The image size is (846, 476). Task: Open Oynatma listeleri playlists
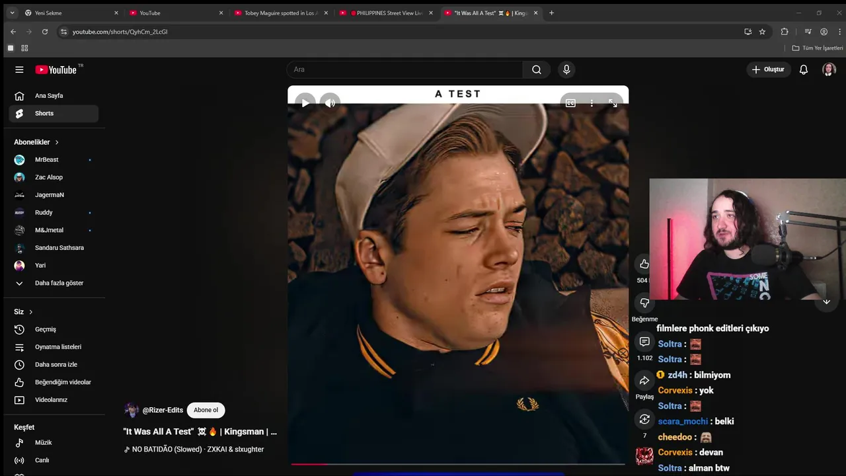coord(54,347)
